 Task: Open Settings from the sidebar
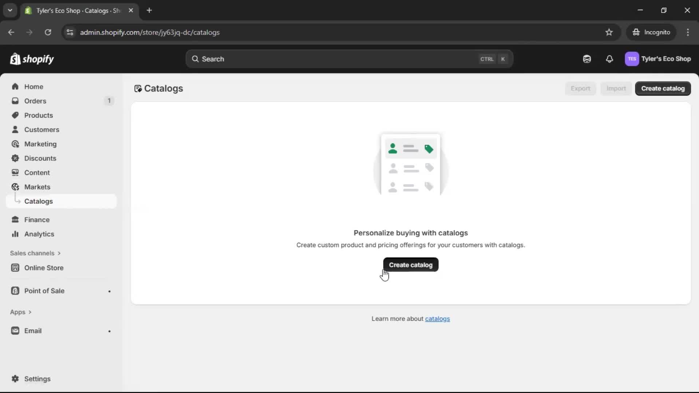(37, 379)
